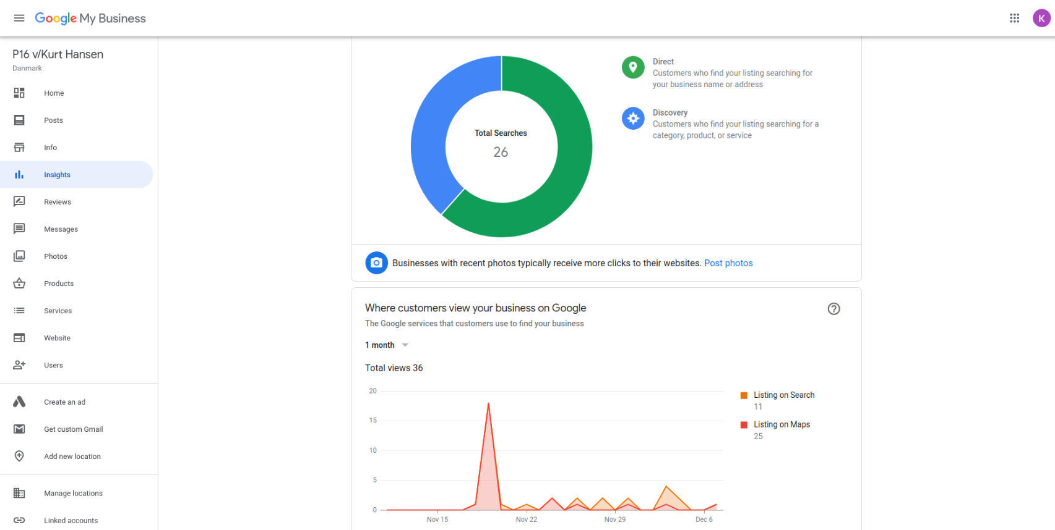Click the Add new location pin icon
Image resolution: width=1055 pixels, height=530 pixels.
coord(19,456)
